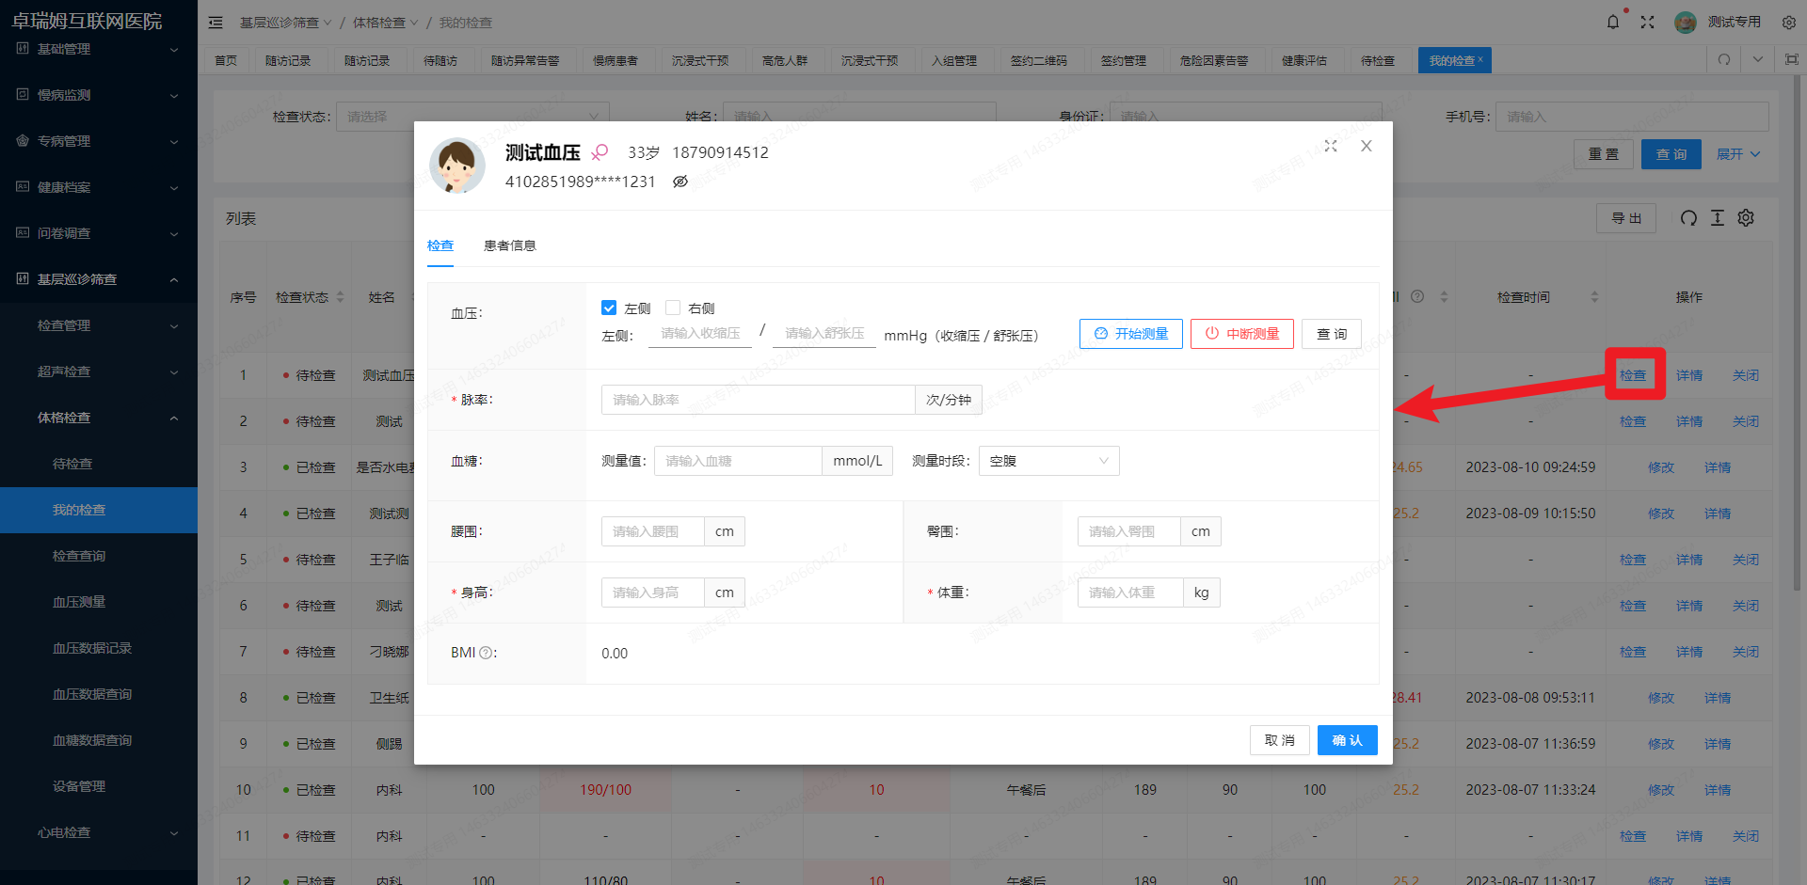Viewport: 1807px width, 885px height.
Task: Go to 血压测量 in the sidebar
Action: pyautogui.click(x=79, y=602)
